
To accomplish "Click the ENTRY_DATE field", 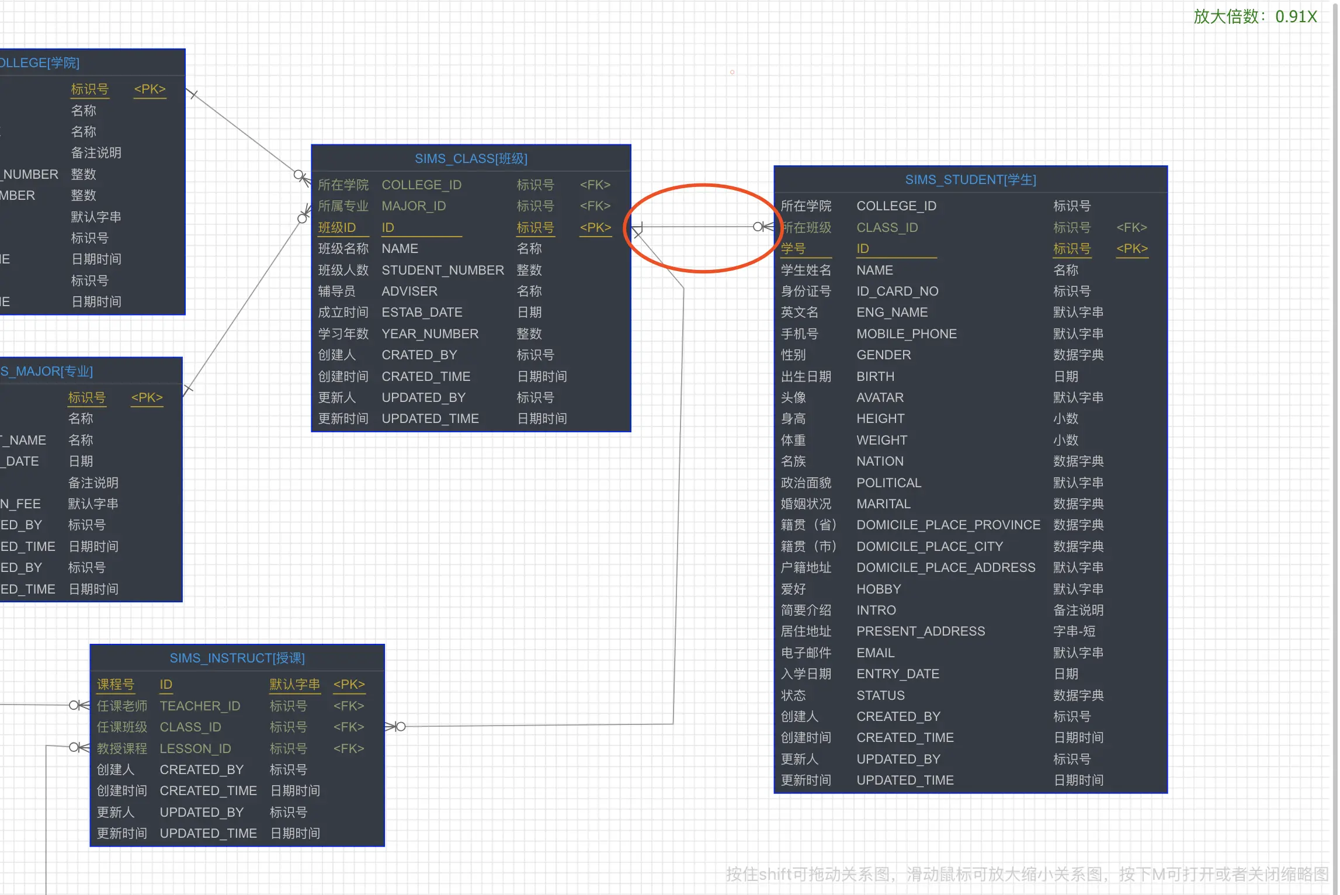I will click(898, 674).
